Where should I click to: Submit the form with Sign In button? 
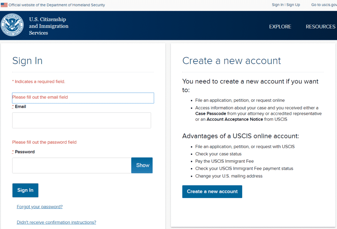point(25,190)
